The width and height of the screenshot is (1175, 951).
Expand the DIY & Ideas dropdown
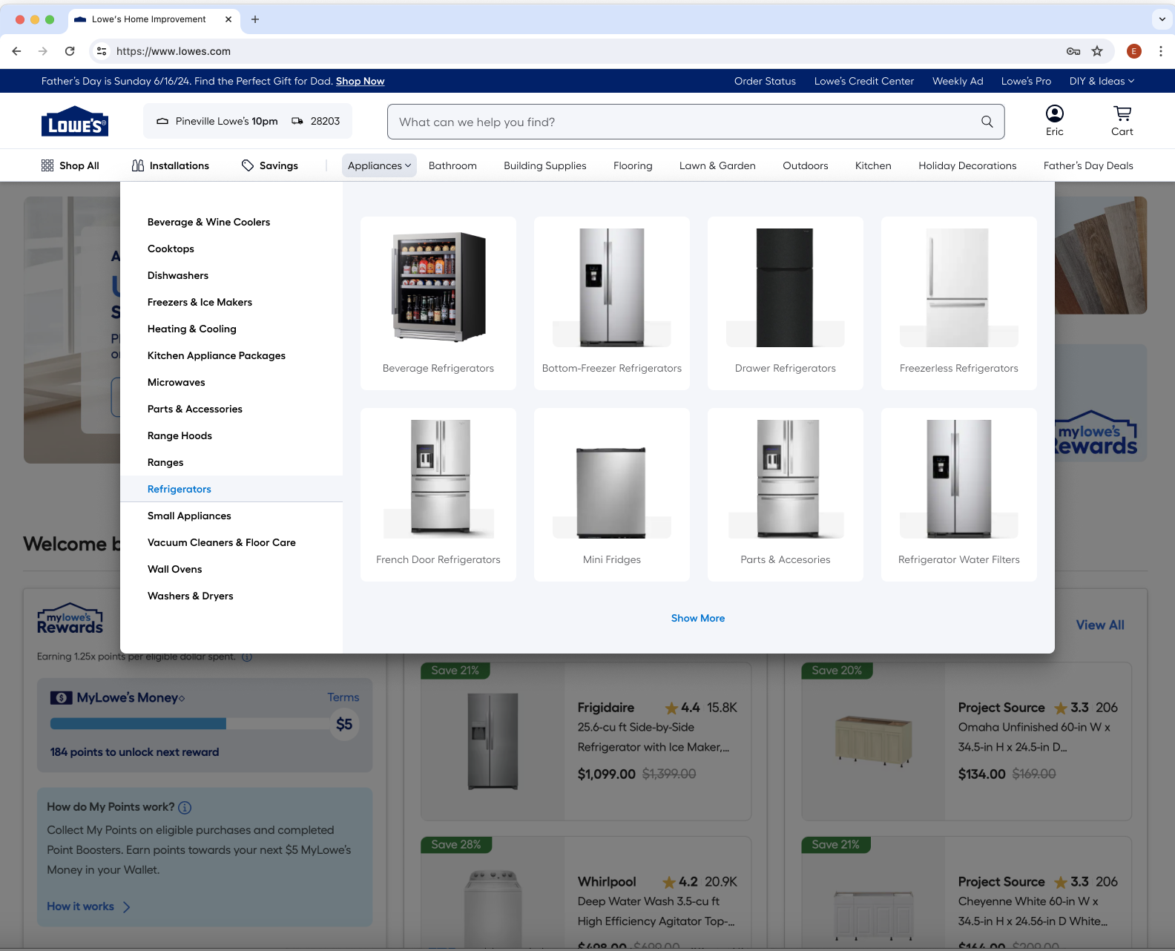[1102, 81]
